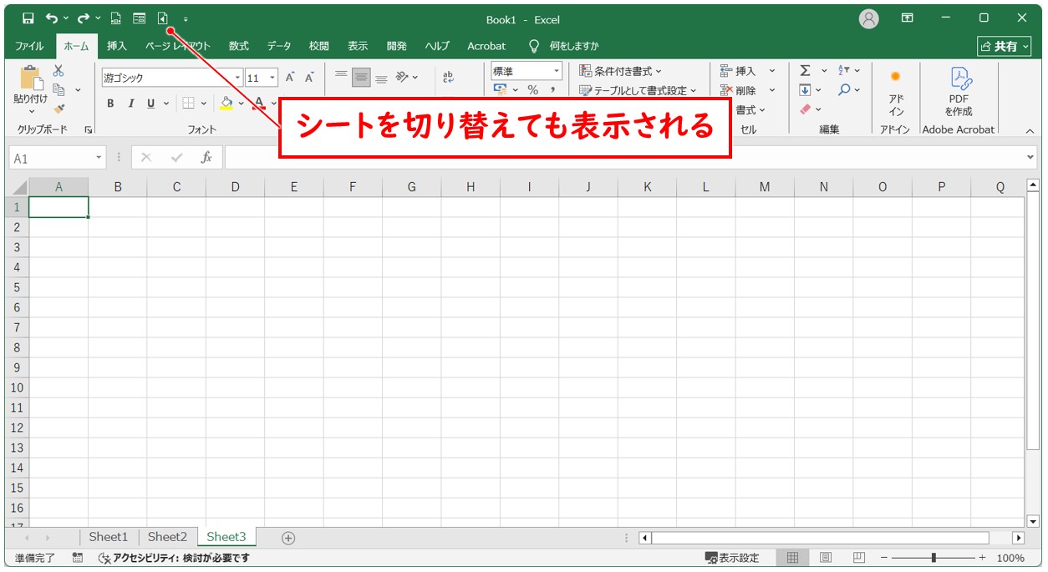Image resolution: width=1048 pixels, height=572 pixels.
Task: Click the 共有 share button
Action: 1005,46
